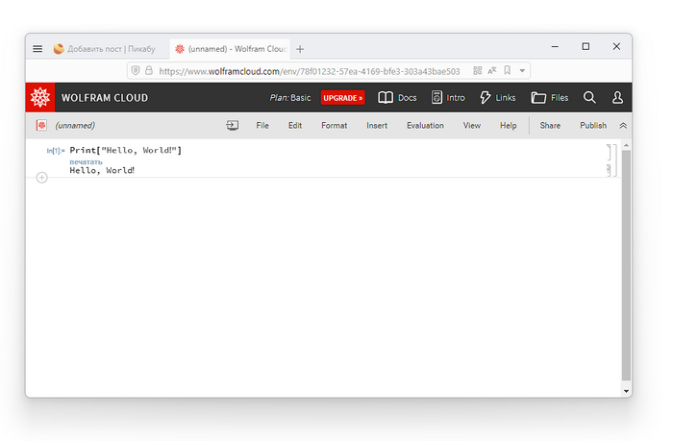Open the Help menu

pyautogui.click(x=509, y=125)
